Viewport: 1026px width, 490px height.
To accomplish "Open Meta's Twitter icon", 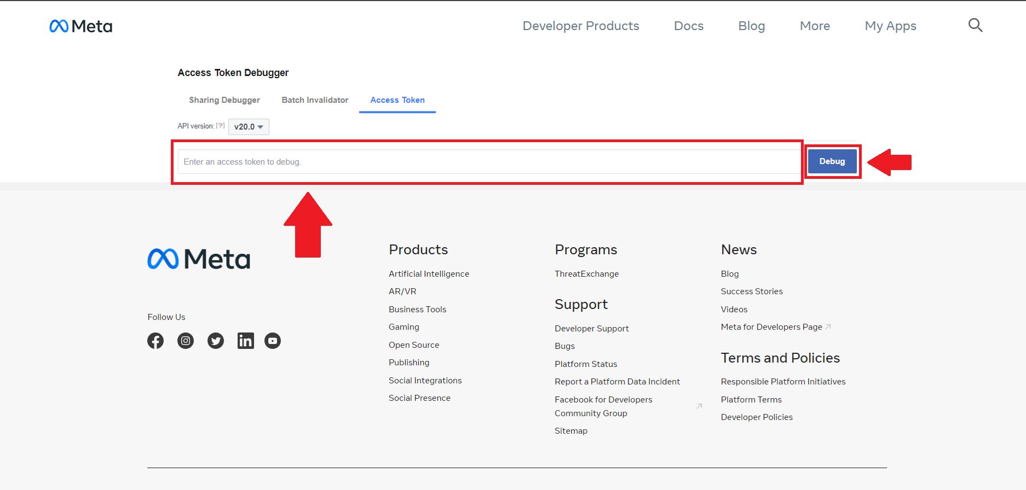I will pos(216,341).
